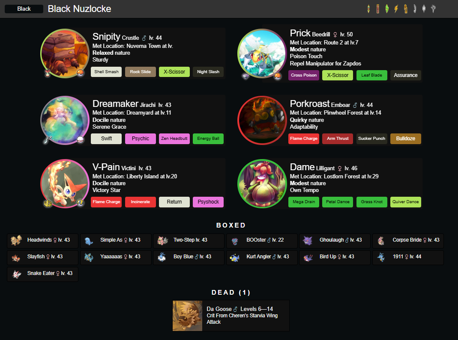Click the Kurt Angler boxed entry
This screenshot has height=340, width=458.
click(262, 257)
